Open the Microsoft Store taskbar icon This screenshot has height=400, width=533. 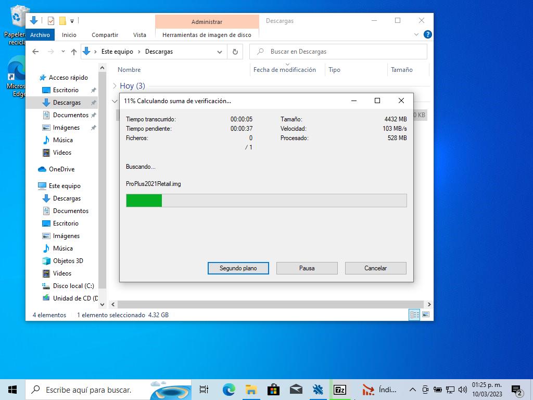(273, 390)
